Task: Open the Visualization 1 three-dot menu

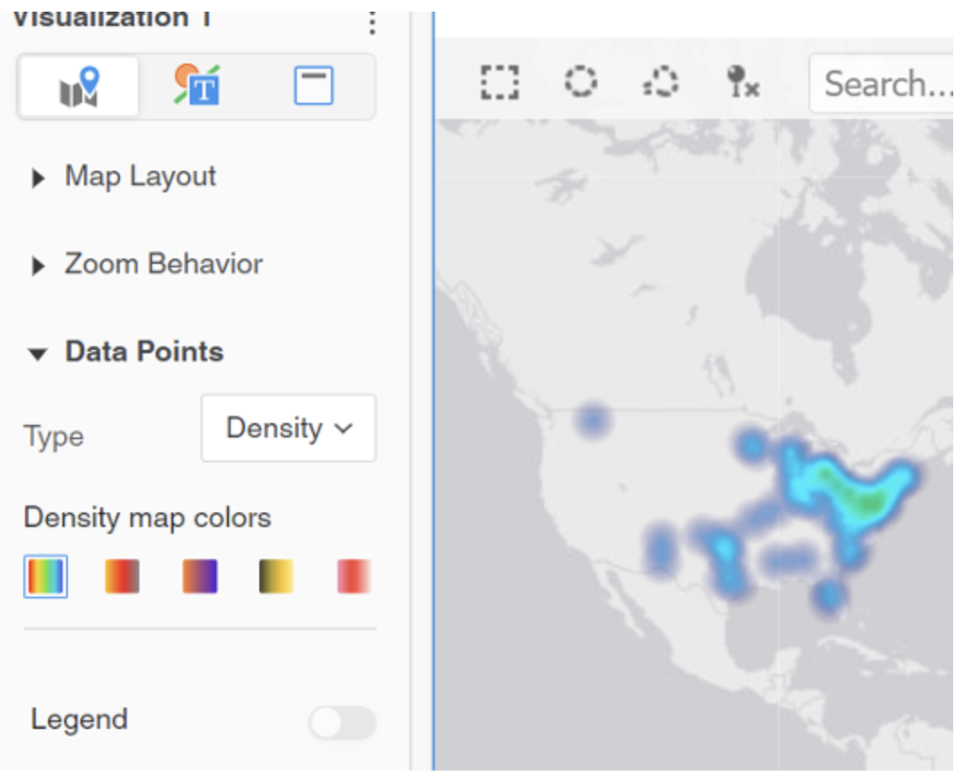Action: 373,23
